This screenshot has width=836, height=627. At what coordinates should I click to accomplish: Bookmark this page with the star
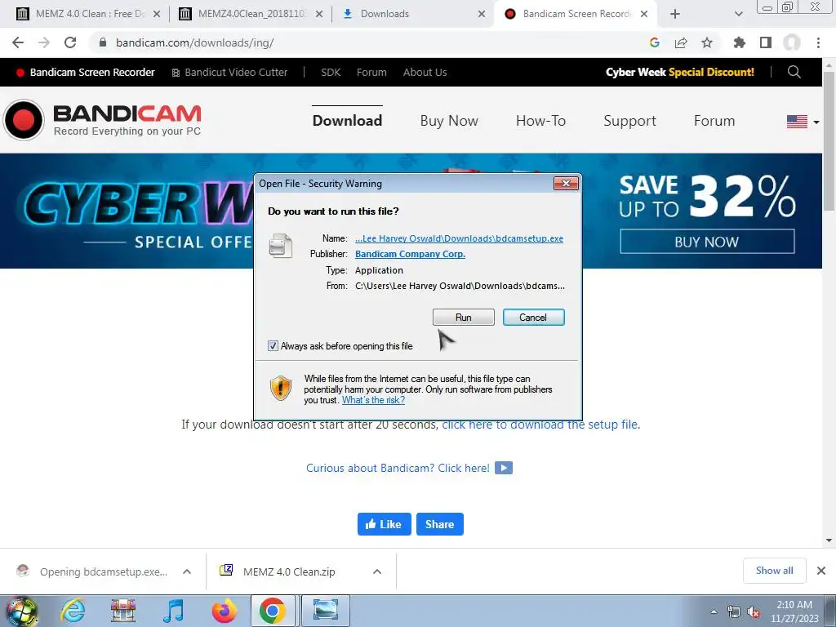coord(707,42)
